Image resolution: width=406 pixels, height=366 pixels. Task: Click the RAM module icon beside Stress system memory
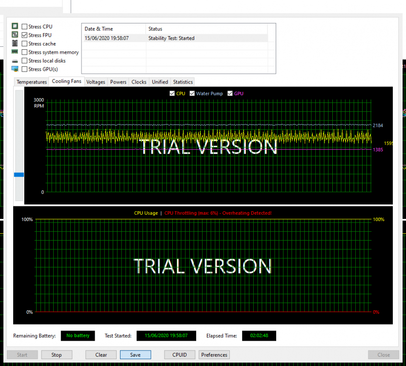click(15, 52)
